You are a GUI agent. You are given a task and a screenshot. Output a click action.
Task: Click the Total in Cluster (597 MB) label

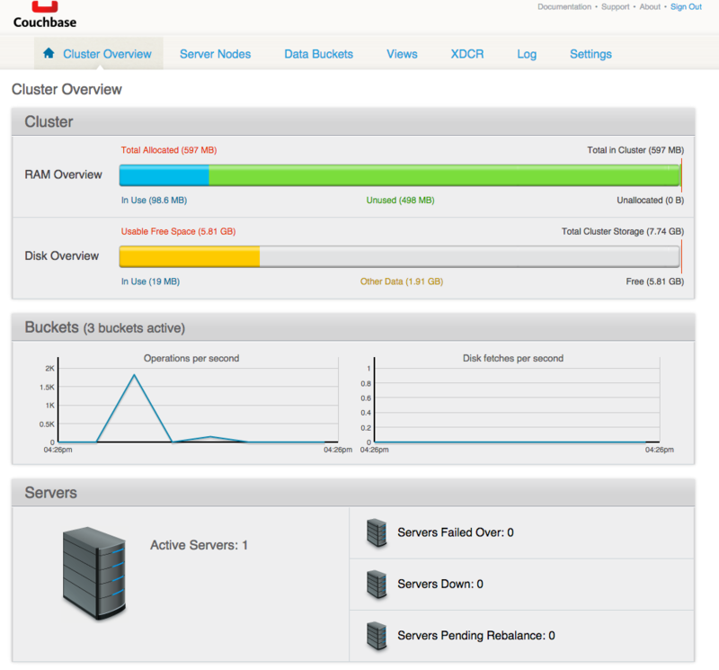pos(635,150)
